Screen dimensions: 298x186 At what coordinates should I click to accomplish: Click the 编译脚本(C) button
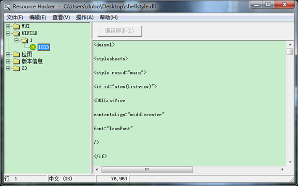click(120, 31)
